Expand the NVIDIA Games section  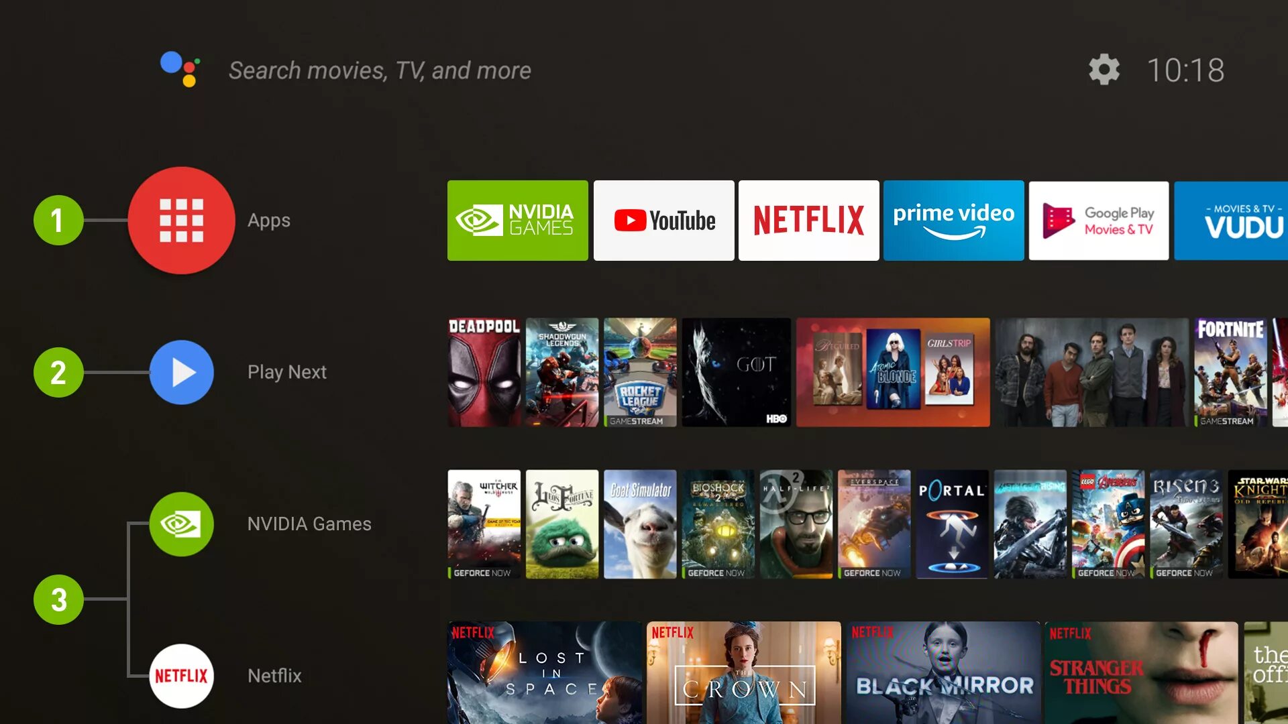click(x=181, y=524)
